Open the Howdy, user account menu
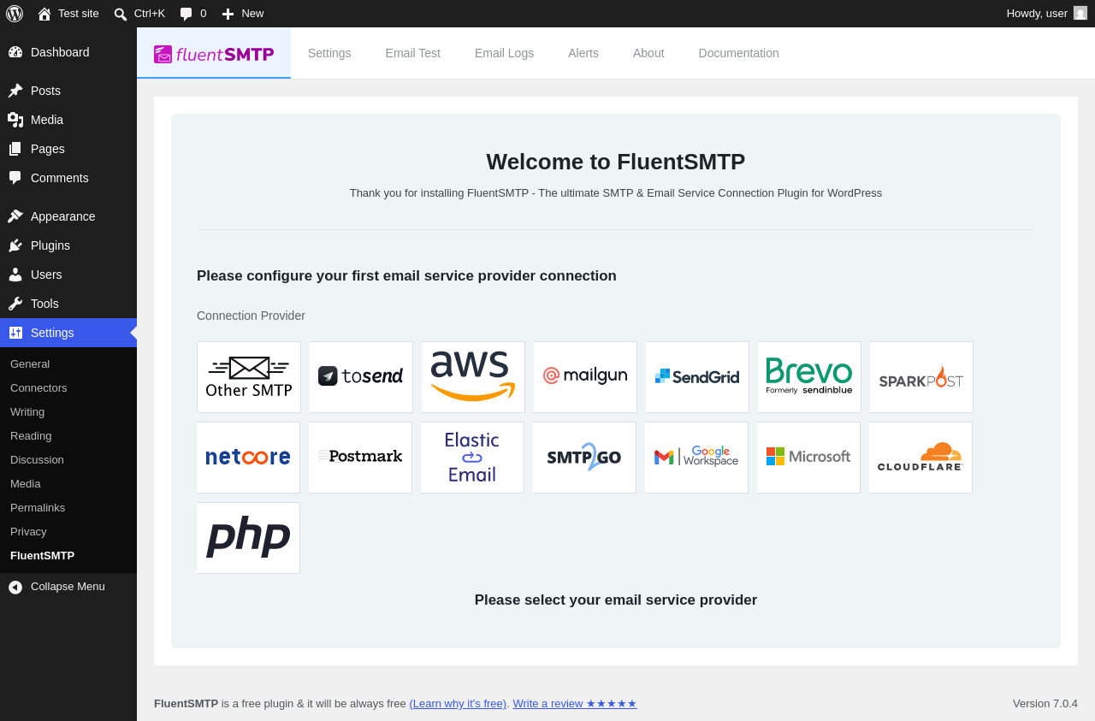This screenshot has width=1095, height=721. pos(1047,14)
